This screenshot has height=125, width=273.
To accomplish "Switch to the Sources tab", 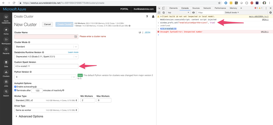I will pyautogui.click(x=196, y=8).
